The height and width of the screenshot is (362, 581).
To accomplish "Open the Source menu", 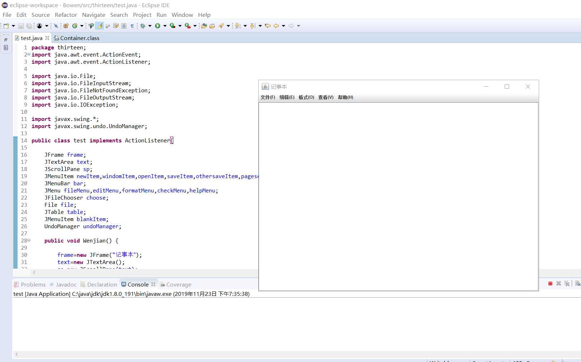I will (40, 15).
